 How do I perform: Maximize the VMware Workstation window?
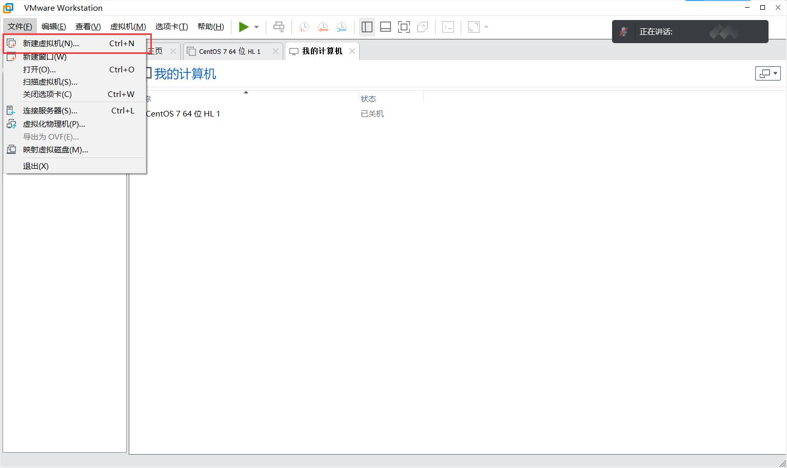[762, 7]
